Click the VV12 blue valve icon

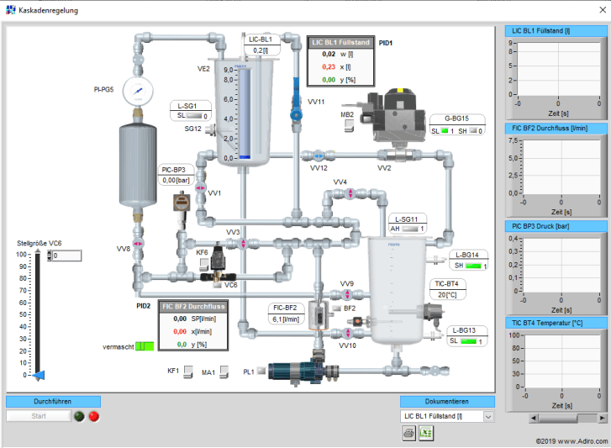click(319, 155)
